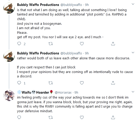Open Waifu Hoarder display name
138x122 pixels.
tap(35, 92)
